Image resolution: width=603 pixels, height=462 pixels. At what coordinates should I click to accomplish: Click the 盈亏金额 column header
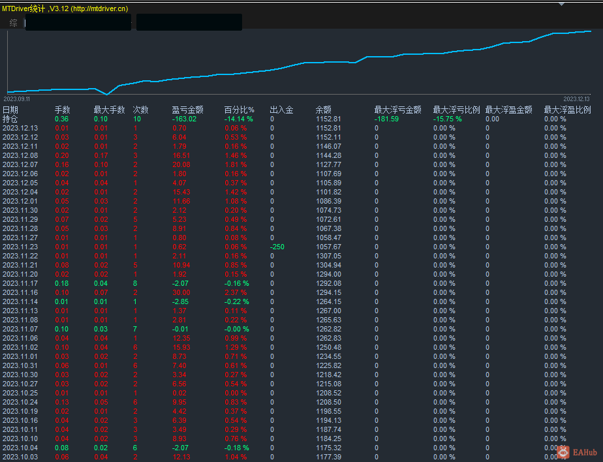187,110
